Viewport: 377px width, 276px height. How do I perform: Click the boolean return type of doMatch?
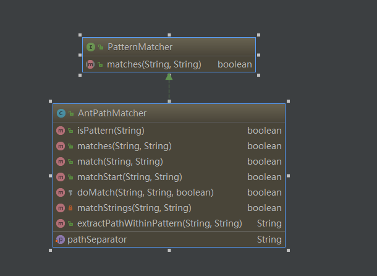[265, 192]
